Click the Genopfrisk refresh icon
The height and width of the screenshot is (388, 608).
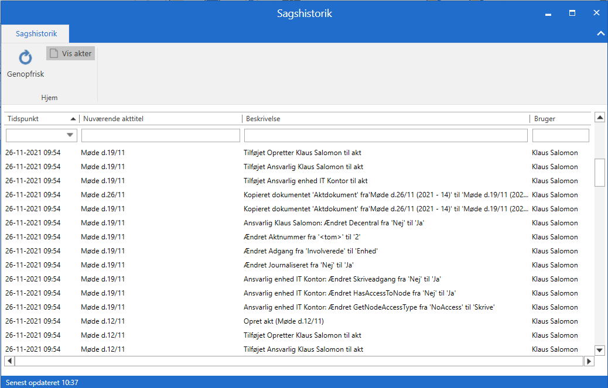click(25, 58)
